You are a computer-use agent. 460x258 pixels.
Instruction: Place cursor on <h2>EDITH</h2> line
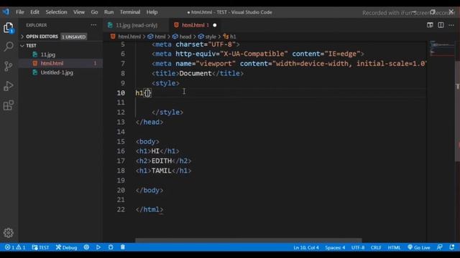163,161
